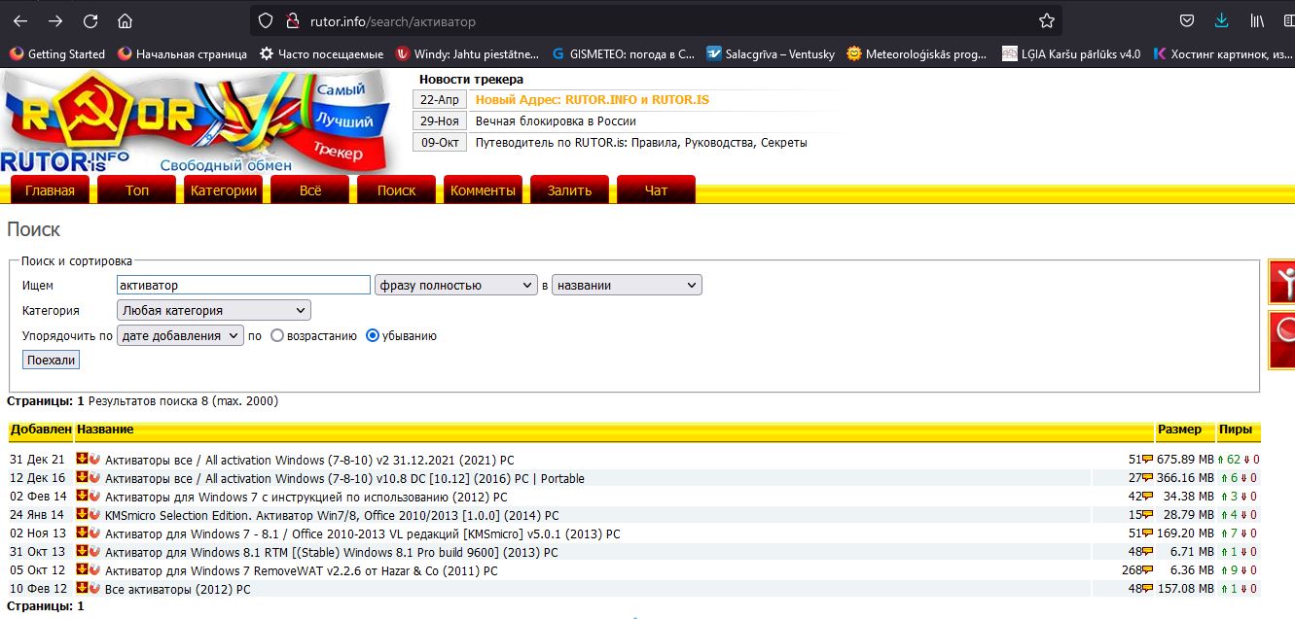Save page to Pocket
Screen dimensions: 1295x619
(x=1187, y=20)
